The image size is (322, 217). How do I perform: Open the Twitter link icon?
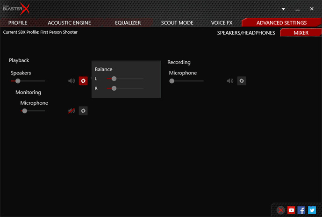click(312, 210)
